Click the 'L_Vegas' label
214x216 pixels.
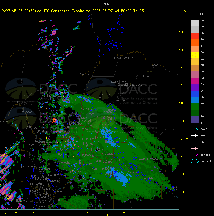pyautogui.click(x=30, y=144)
